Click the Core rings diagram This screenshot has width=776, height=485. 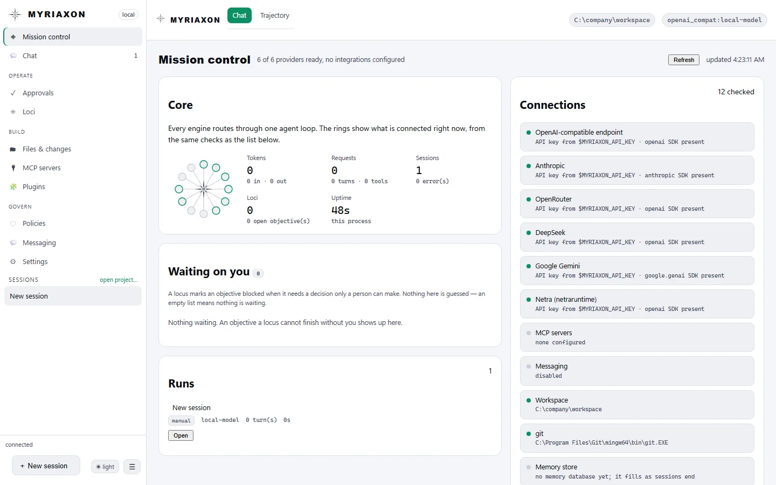click(x=204, y=189)
